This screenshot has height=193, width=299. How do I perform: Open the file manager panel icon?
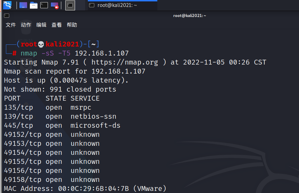34,5
